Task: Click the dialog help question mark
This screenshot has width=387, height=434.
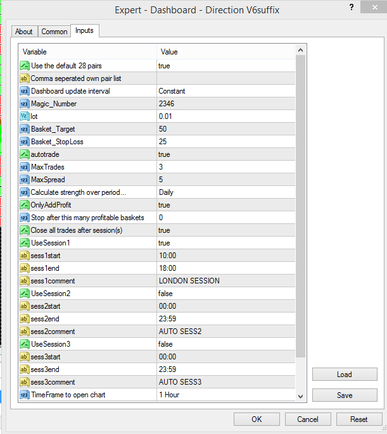Action: (352, 7)
